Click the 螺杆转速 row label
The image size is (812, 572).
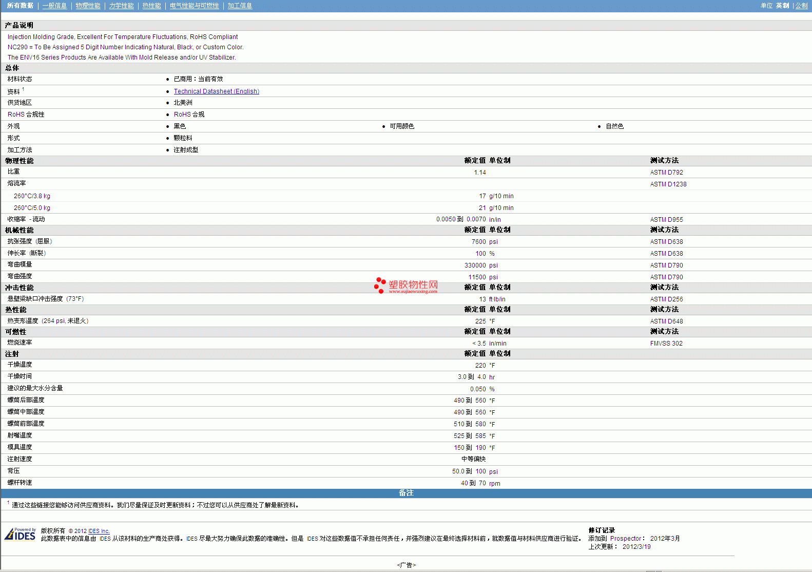pyautogui.click(x=20, y=483)
